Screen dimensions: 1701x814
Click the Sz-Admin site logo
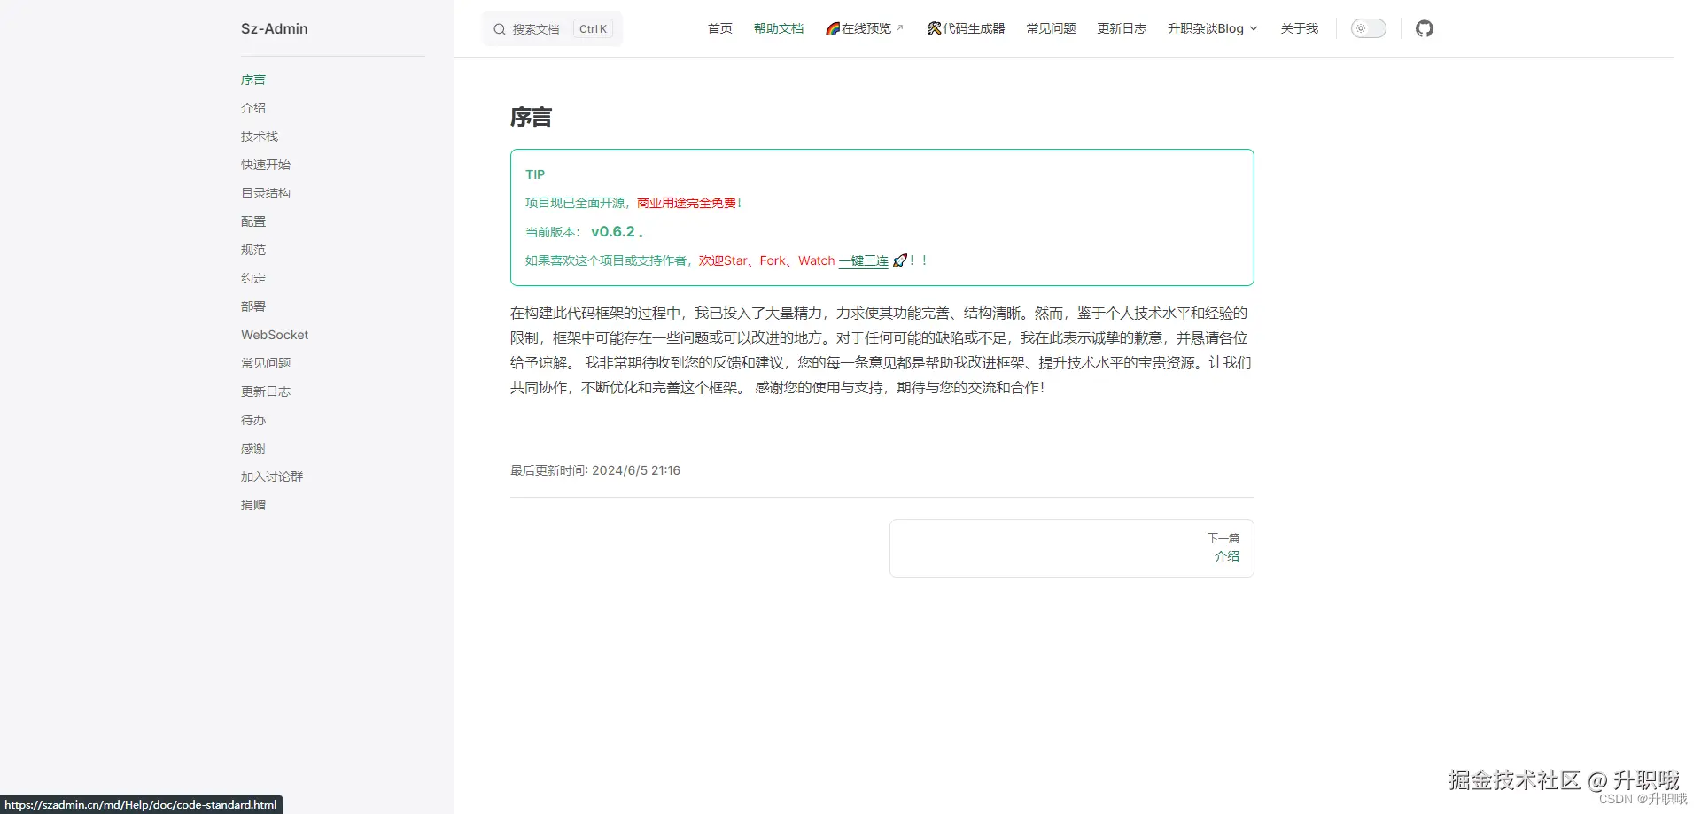(274, 28)
